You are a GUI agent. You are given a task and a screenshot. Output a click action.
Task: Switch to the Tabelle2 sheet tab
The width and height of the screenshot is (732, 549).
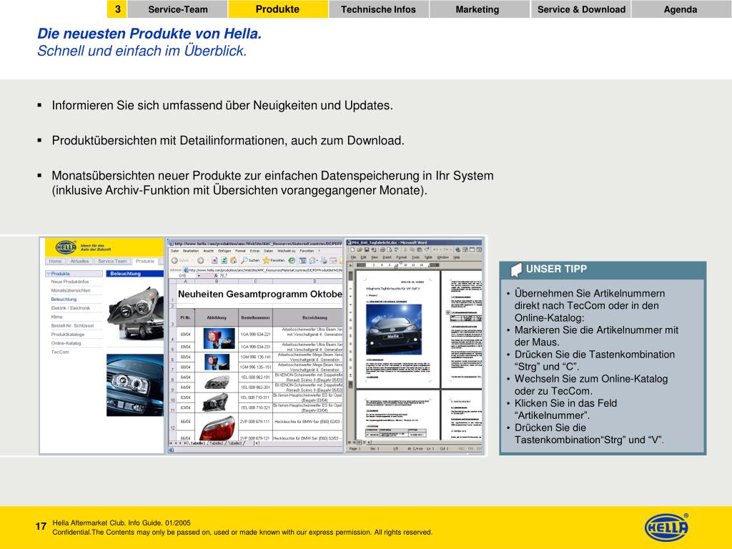[216, 443]
